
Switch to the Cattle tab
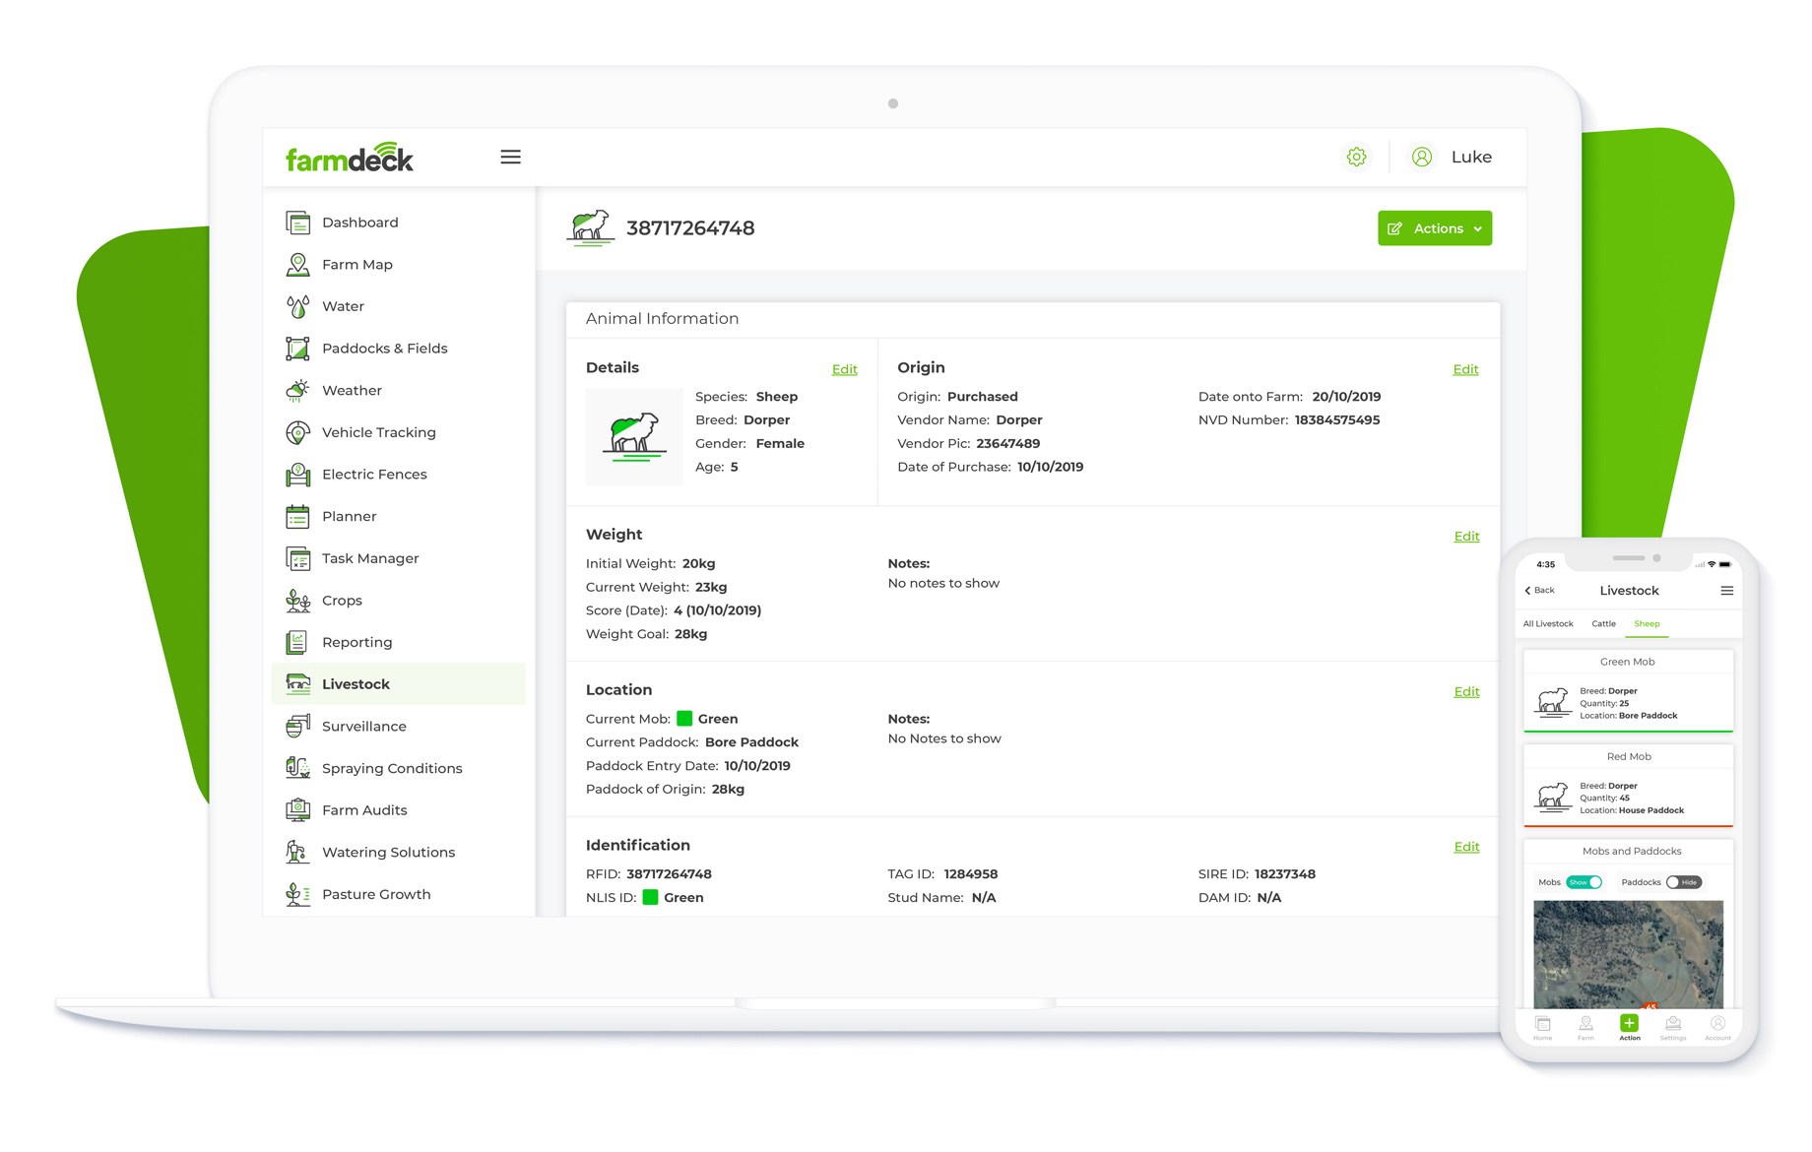point(1603,623)
